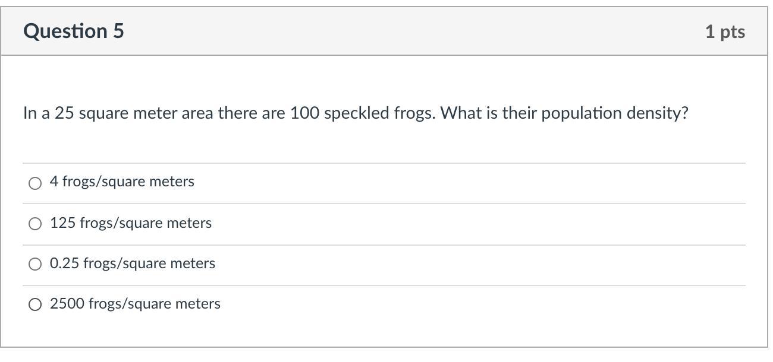
Task: Click the "125 frogs/square meters" answer text
Action: [x=131, y=223]
